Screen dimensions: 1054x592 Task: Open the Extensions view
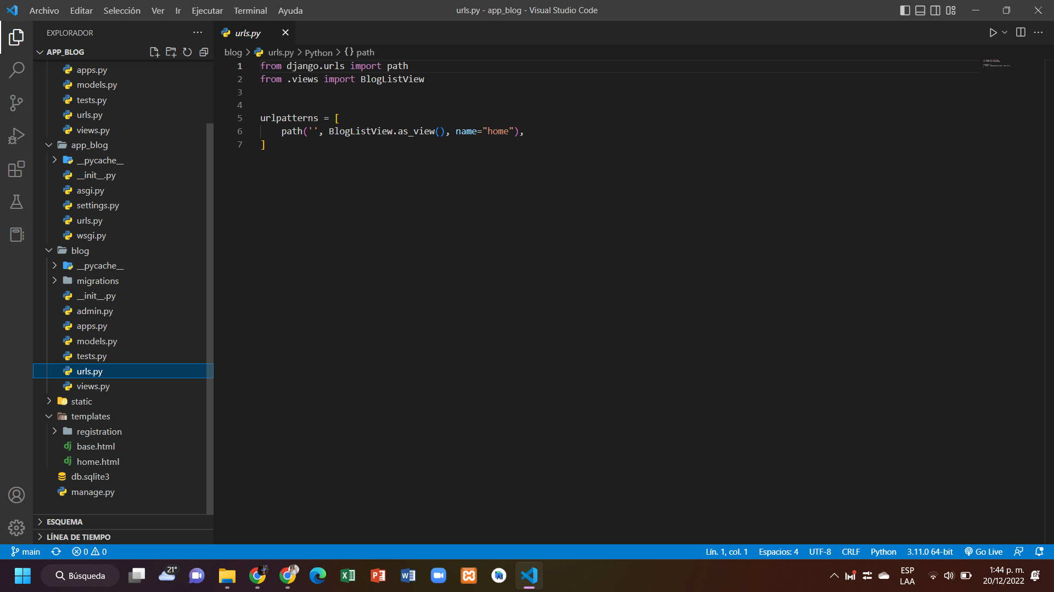(x=16, y=169)
